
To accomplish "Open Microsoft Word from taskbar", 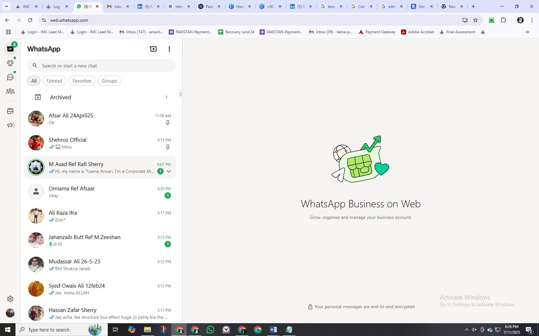I will click(x=273, y=330).
